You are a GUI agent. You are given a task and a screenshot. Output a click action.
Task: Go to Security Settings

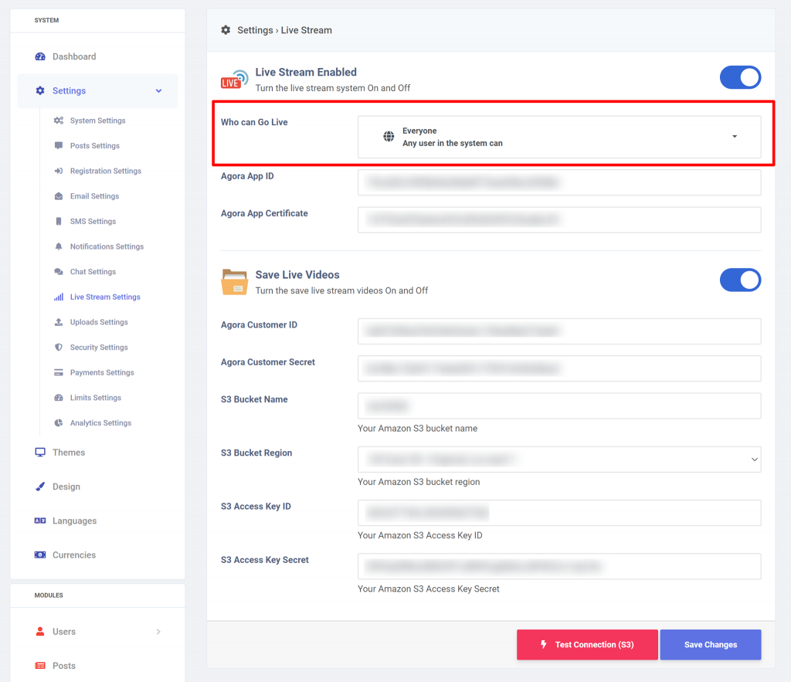point(99,348)
